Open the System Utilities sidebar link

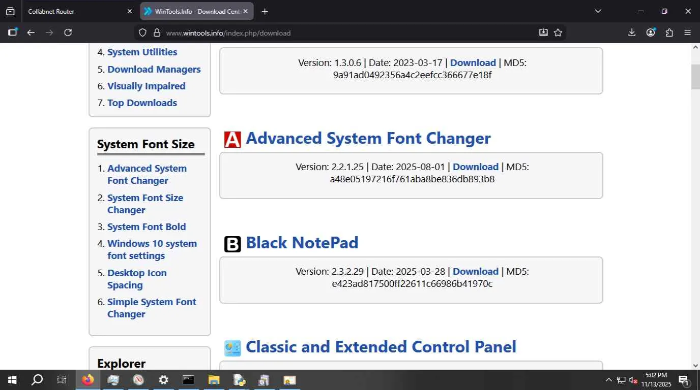(142, 52)
